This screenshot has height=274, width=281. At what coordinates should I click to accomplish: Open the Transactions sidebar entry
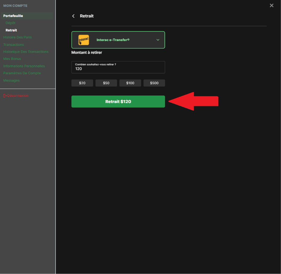coord(14,45)
